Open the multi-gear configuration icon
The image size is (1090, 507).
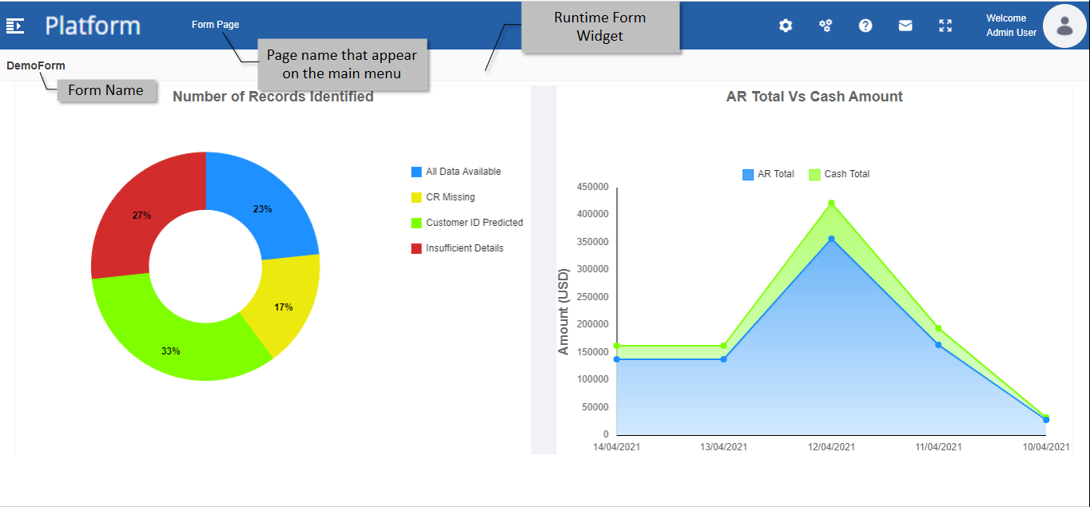pyautogui.click(x=825, y=26)
